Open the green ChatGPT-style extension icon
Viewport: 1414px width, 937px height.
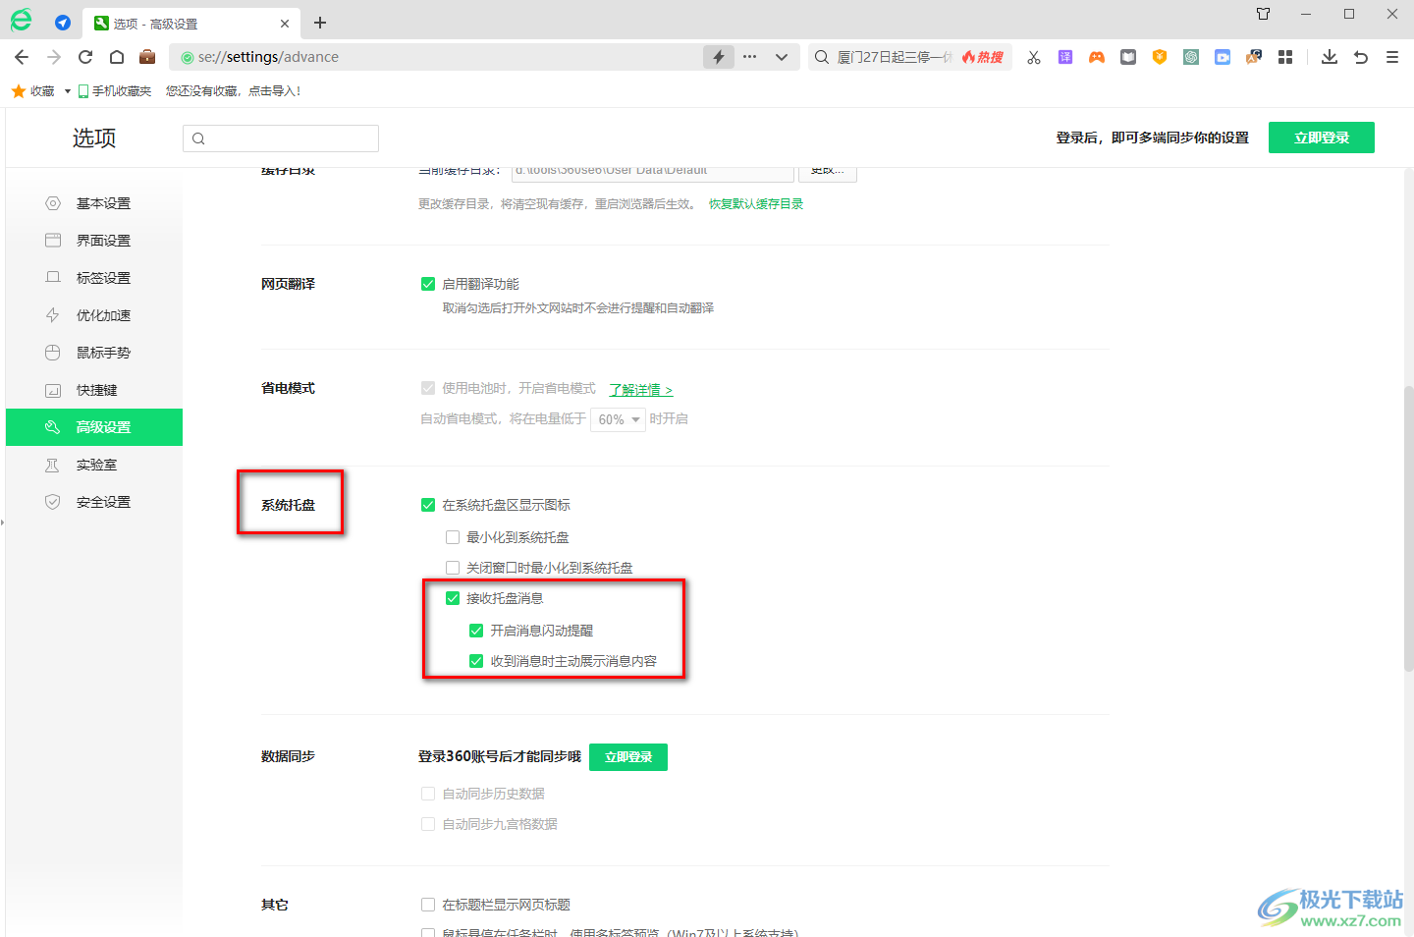[1191, 57]
